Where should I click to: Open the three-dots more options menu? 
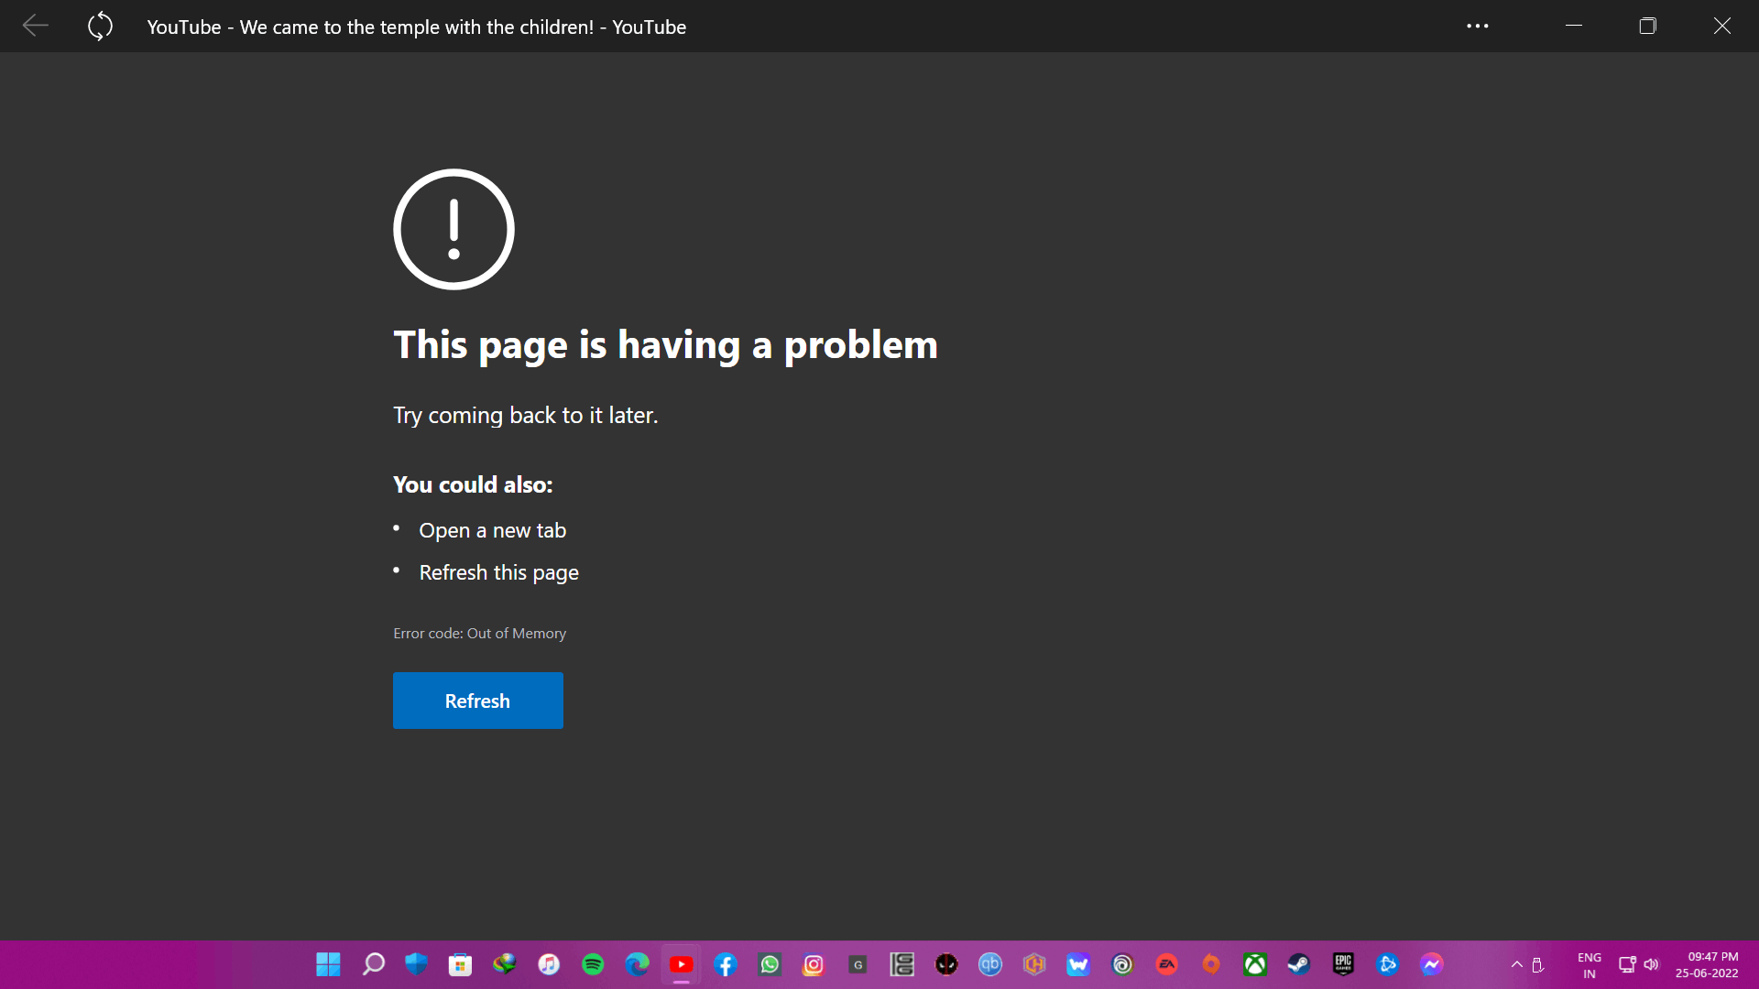(x=1477, y=26)
